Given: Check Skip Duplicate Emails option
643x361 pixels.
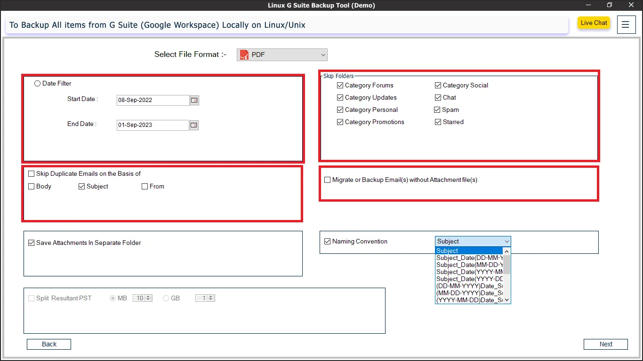Looking at the screenshot, I should [32, 174].
